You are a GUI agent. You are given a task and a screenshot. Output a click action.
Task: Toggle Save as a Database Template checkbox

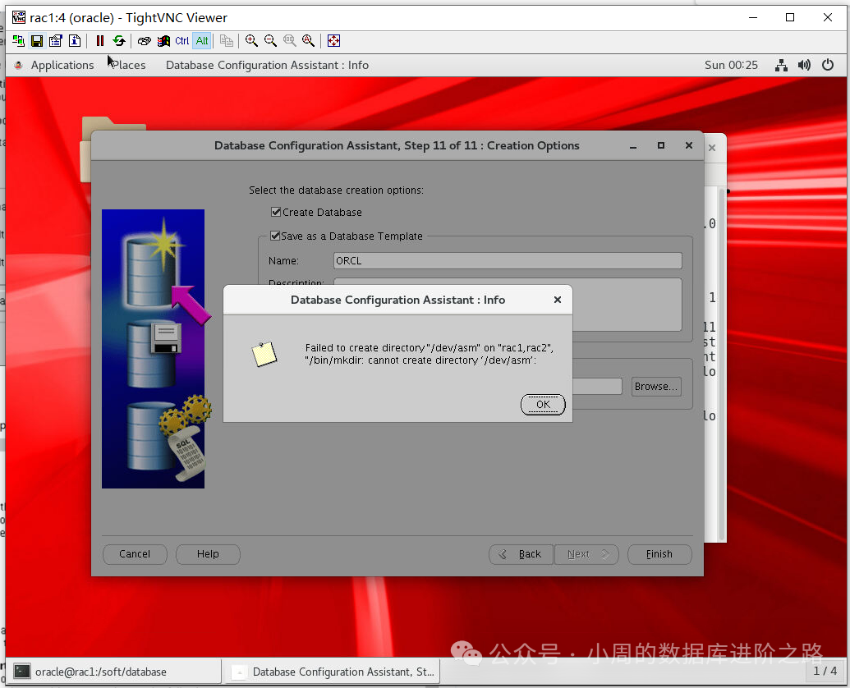275,236
